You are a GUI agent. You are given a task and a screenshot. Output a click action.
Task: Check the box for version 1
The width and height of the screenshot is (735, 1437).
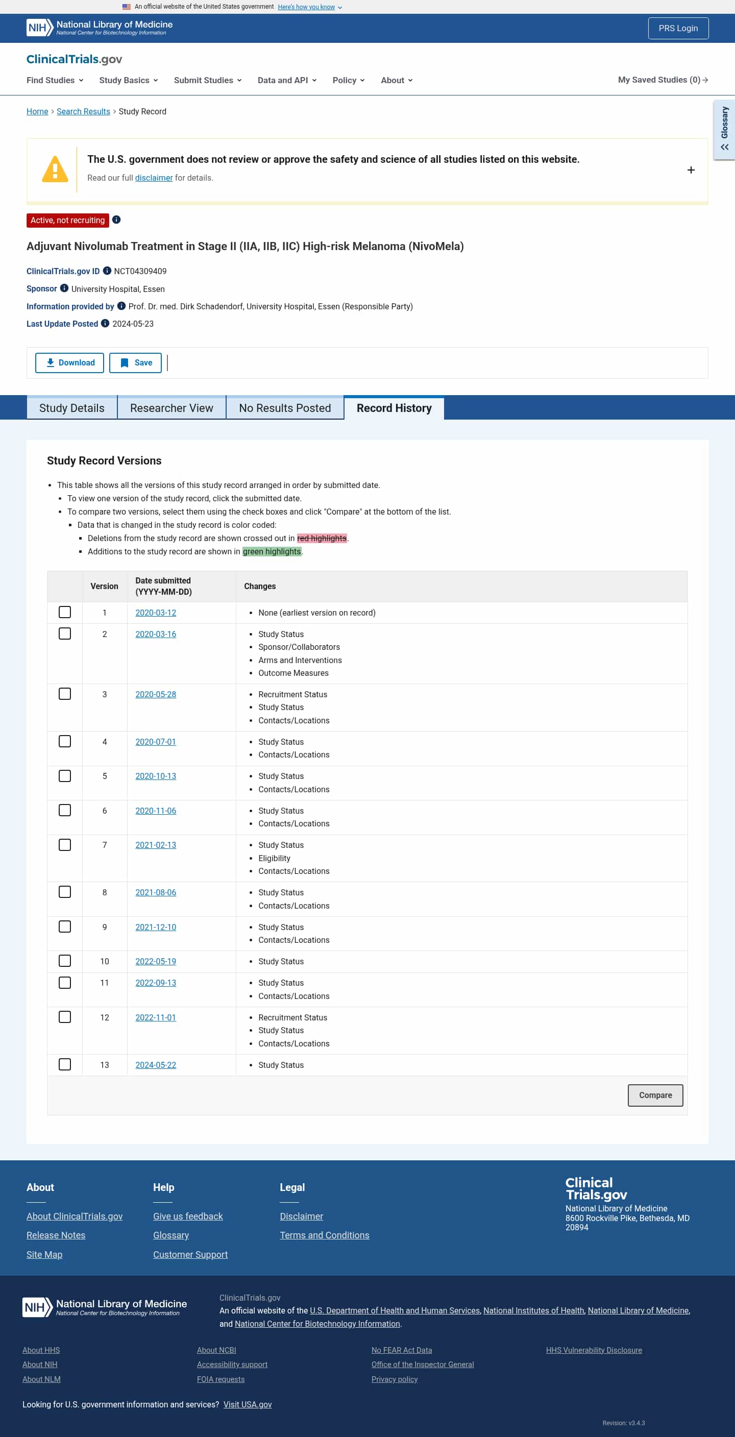click(65, 612)
